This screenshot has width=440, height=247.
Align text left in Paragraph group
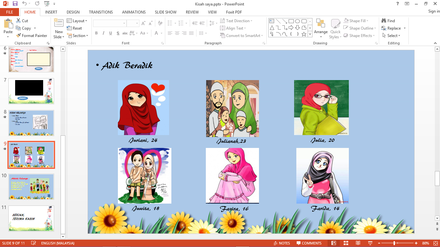click(x=170, y=33)
